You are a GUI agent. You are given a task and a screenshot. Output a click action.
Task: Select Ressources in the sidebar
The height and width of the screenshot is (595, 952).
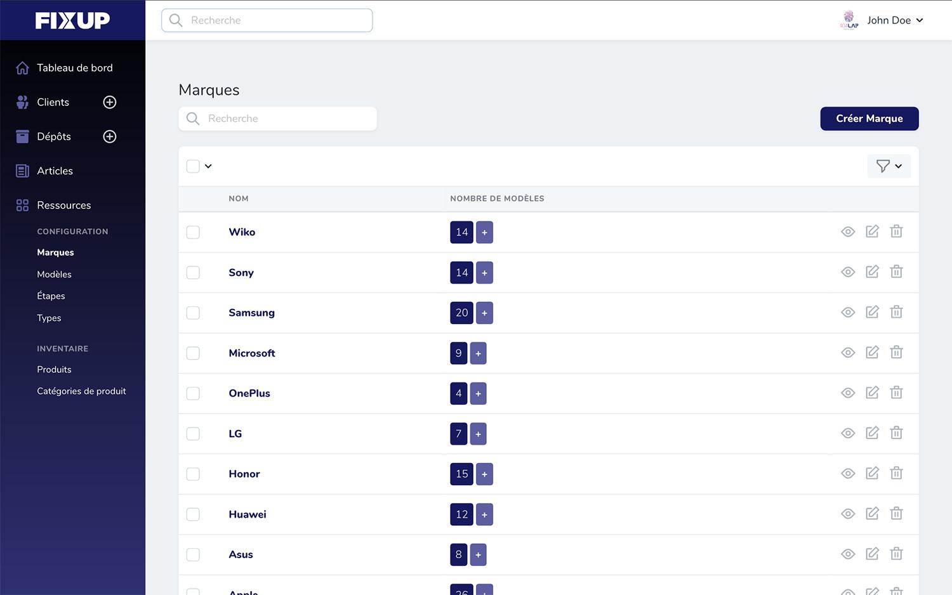point(63,205)
